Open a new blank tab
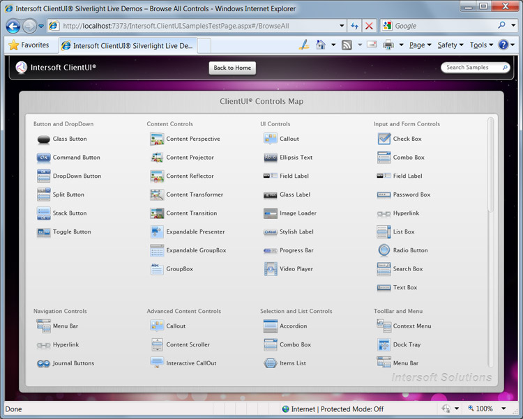Viewport: 523px width, 419px height. [x=204, y=46]
